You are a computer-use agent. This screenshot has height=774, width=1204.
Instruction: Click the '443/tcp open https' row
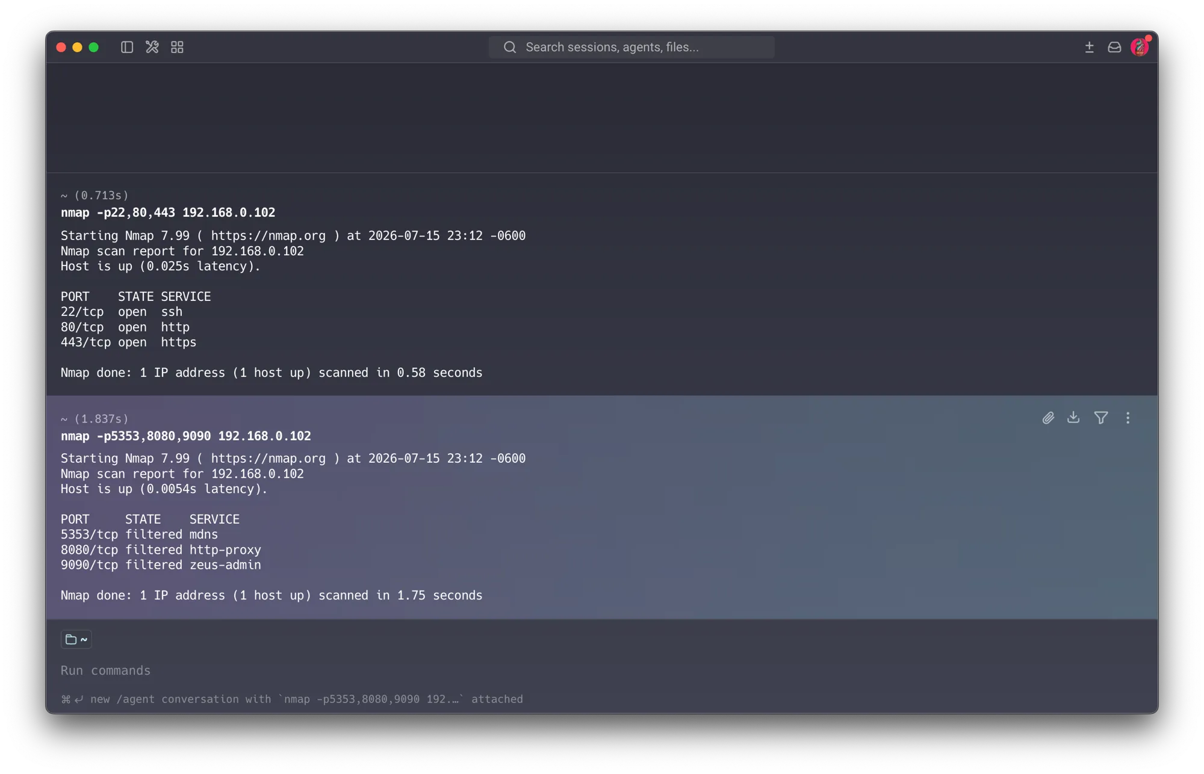(129, 342)
